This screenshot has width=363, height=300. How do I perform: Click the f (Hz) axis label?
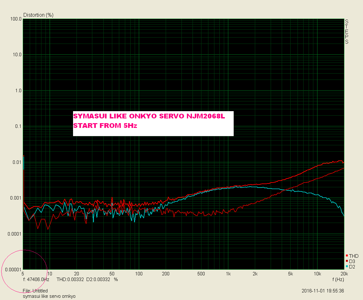pos(338,279)
